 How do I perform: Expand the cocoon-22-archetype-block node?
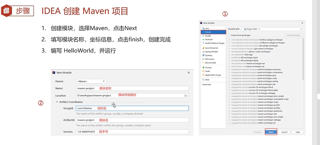pyautogui.click(x=229, y=87)
